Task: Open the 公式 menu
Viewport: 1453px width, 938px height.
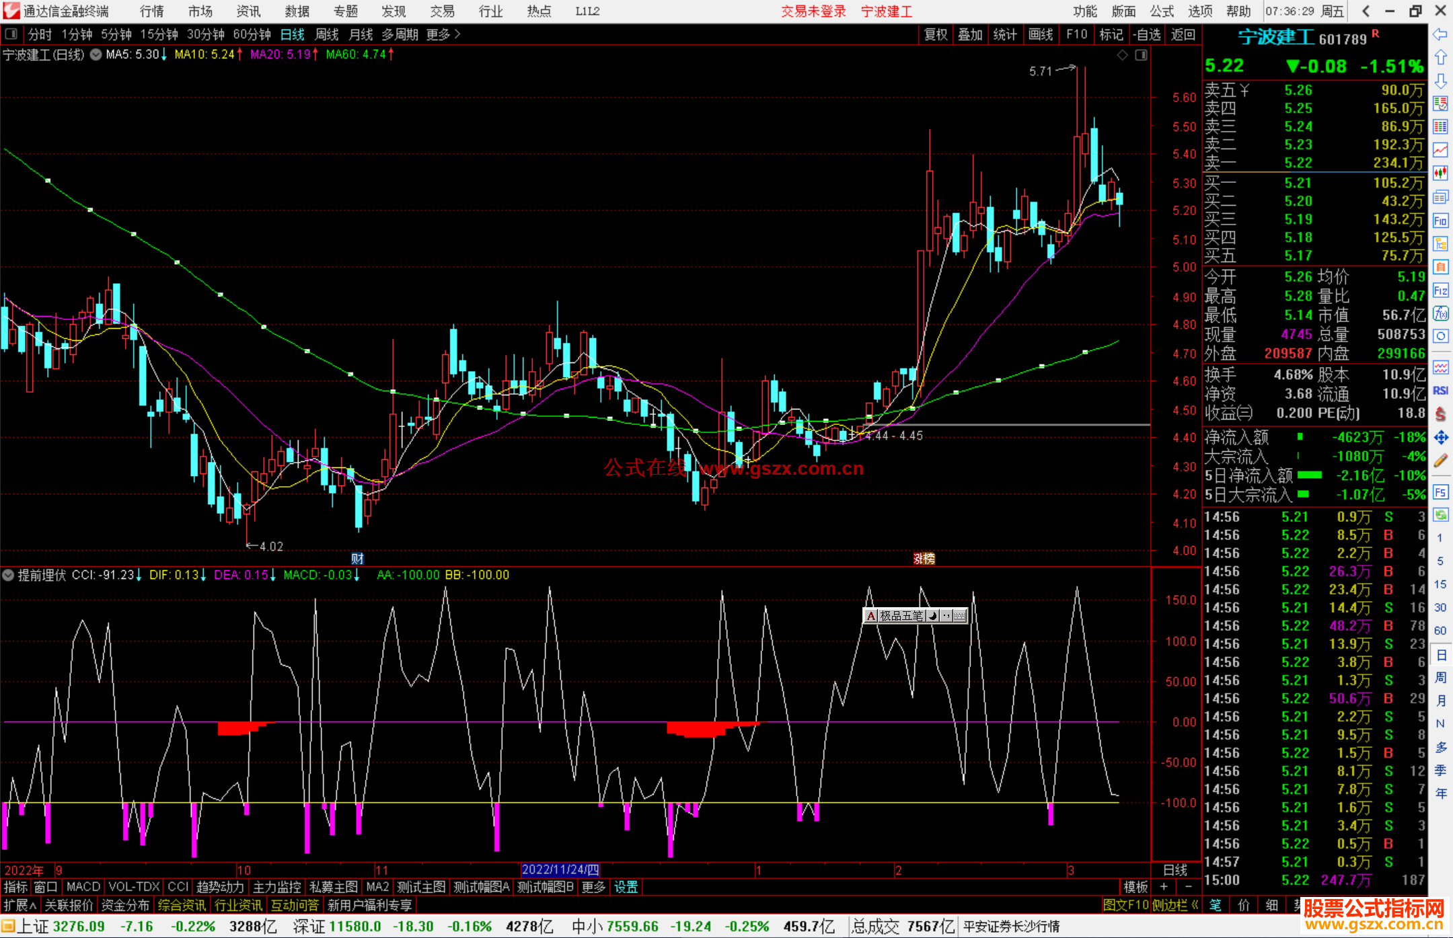Action: 1162,11
